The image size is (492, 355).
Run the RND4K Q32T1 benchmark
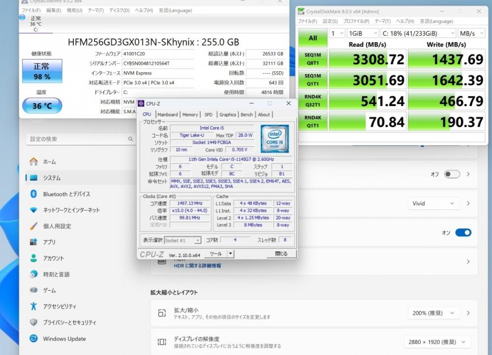click(313, 101)
